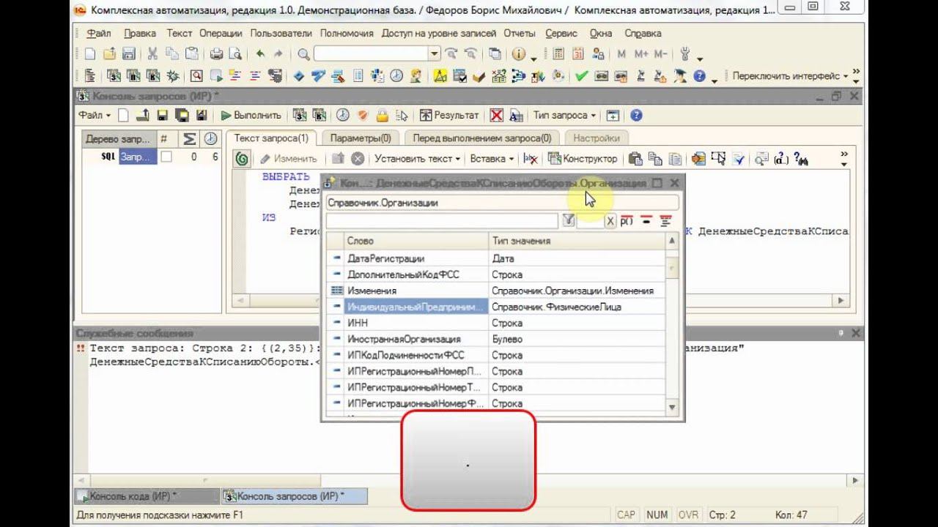Click the p() icon in autocomplete popup
The image size is (938, 527).
pos(627,220)
